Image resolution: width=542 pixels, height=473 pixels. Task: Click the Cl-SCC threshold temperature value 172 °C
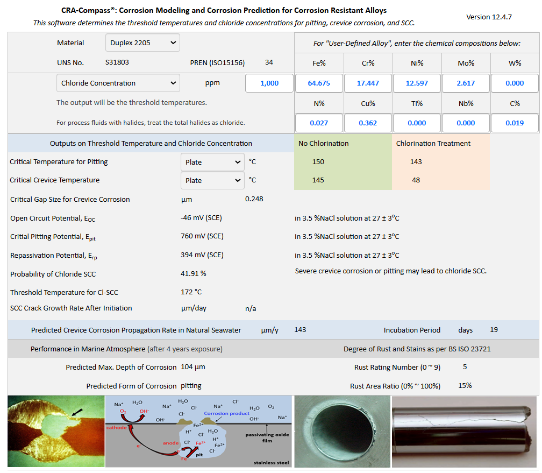pyautogui.click(x=191, y=292)
